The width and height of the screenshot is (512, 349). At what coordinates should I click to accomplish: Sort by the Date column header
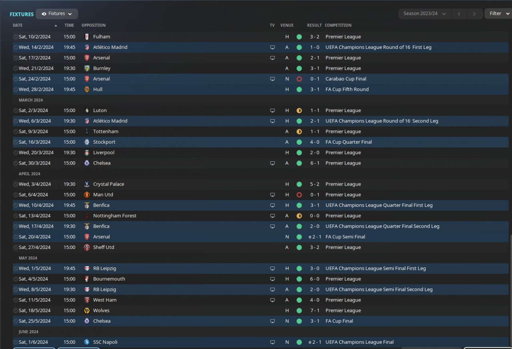tap(18, 25)
